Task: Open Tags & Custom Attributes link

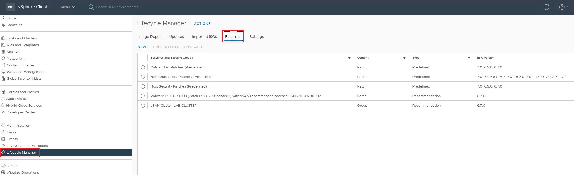Action: 27,146
